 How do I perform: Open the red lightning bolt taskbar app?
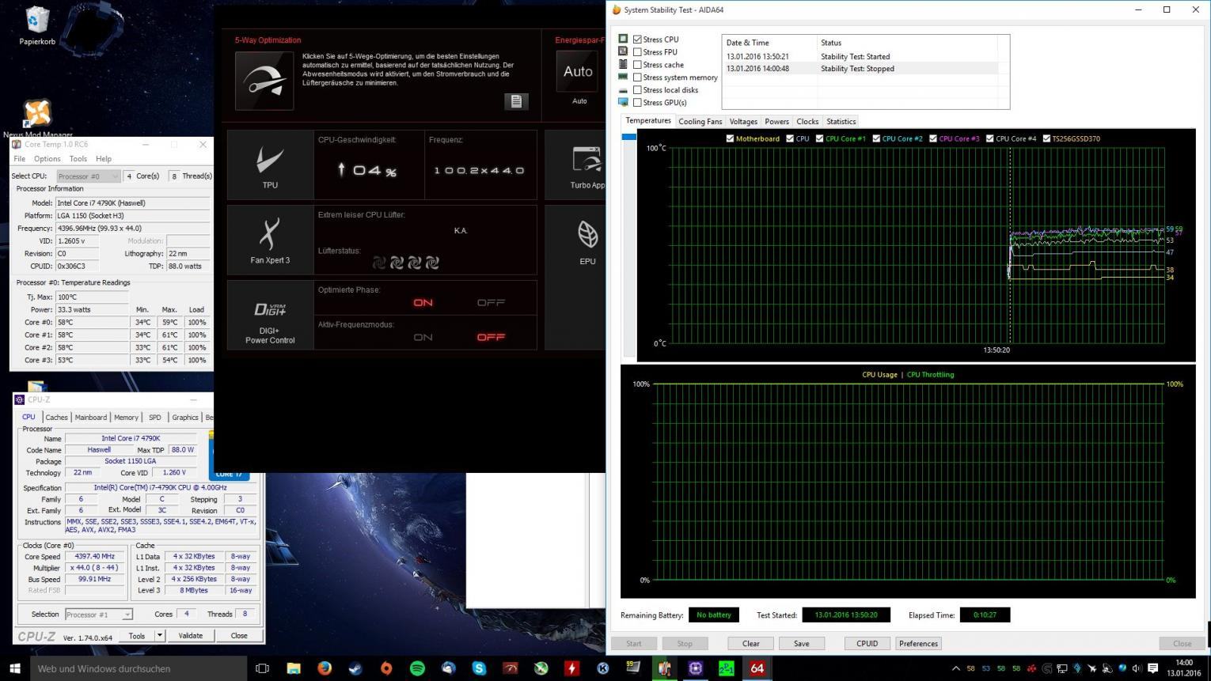571,668
